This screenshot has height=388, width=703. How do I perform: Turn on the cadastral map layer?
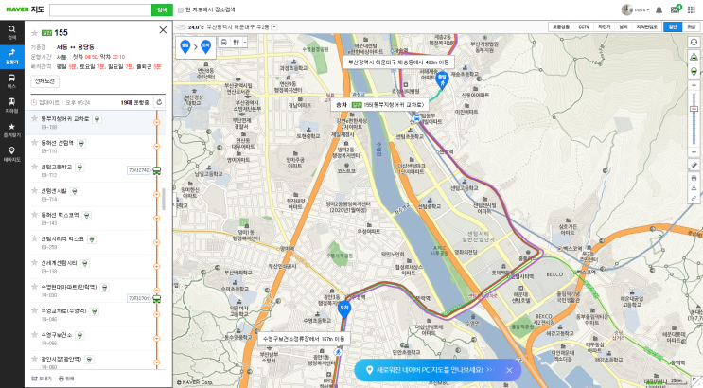tap(646, 27)
